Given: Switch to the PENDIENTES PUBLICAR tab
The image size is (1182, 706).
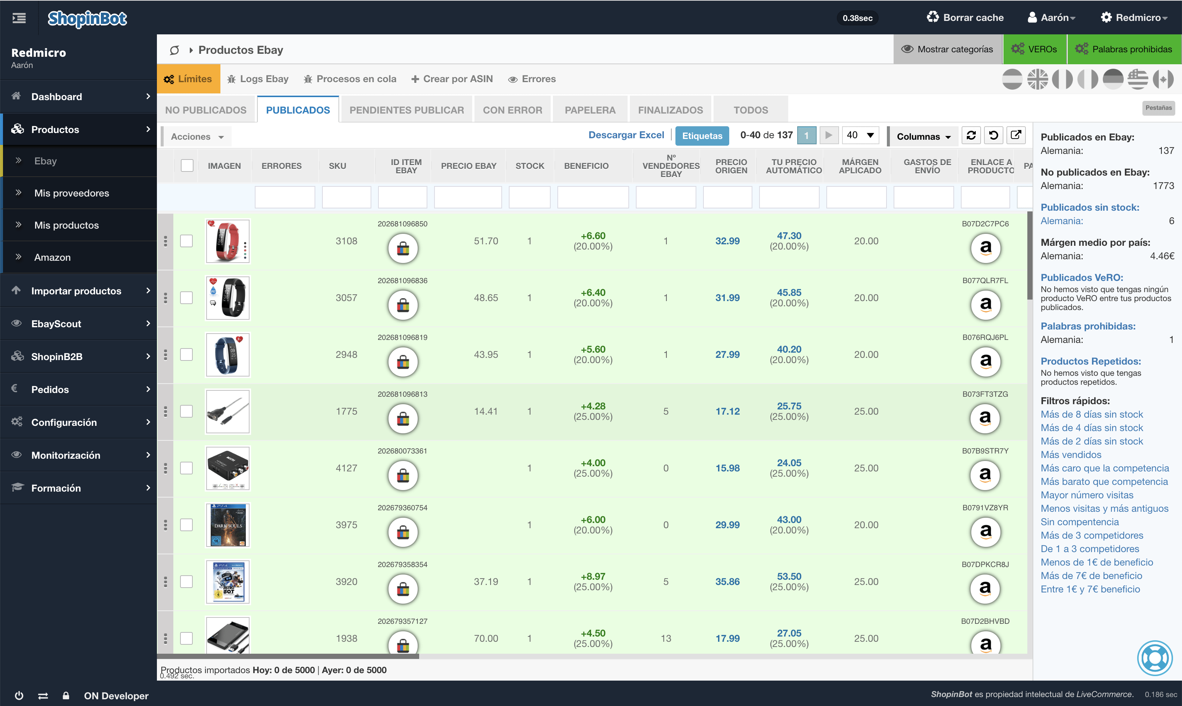Looking at the screenshot, I should coord(407,110).
